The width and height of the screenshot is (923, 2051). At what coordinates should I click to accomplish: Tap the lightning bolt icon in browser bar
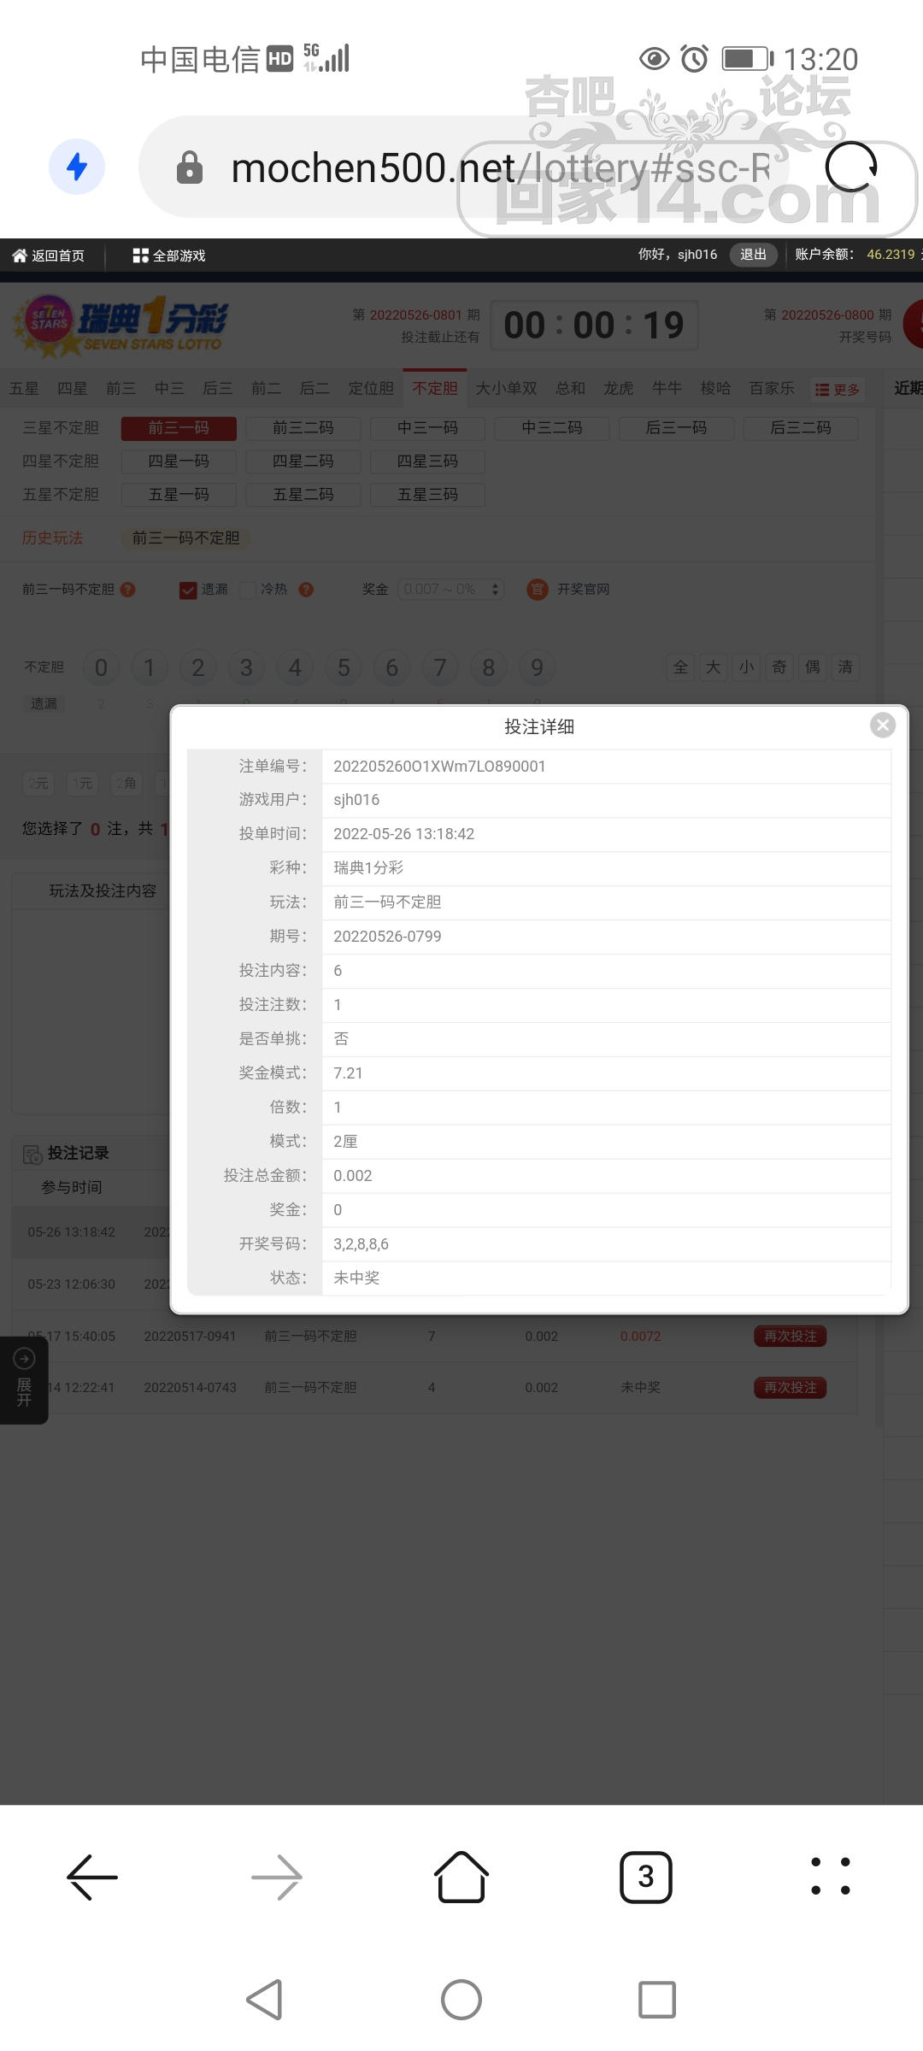[x=77, y=167]
